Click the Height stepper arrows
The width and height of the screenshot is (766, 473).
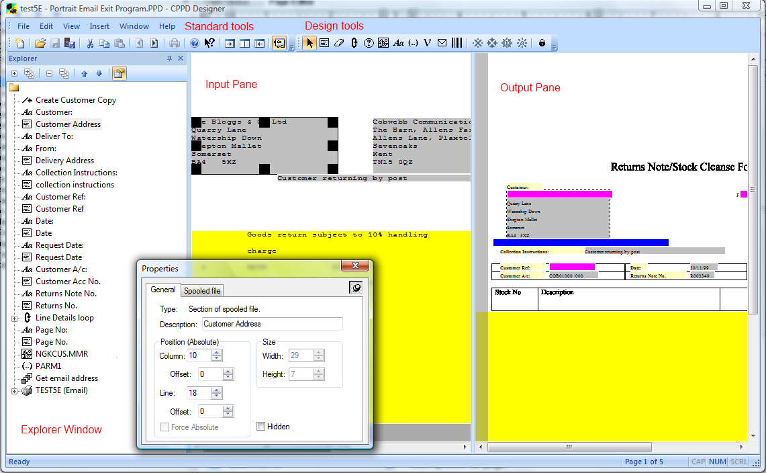click(x=319, y=374)
